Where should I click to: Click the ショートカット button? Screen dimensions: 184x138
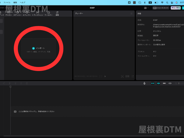161,8
